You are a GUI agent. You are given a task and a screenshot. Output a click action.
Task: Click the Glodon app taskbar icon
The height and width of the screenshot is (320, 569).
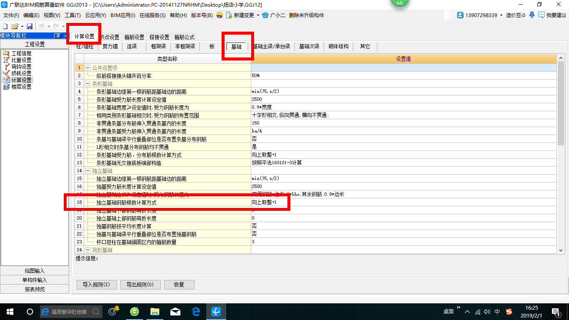coord(216,311)
